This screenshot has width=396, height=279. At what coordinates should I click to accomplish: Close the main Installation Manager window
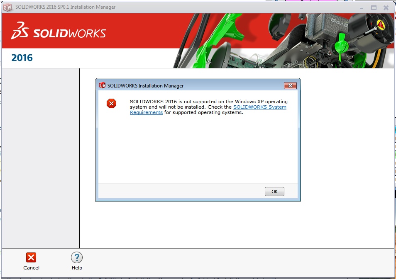pos(386,8)
